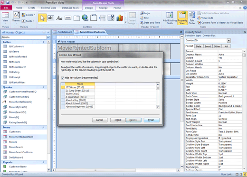Switch to Property Sheet Data tab

click(x=199, y=47)
